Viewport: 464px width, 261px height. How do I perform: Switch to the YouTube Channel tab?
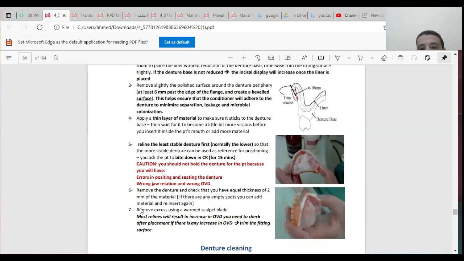347,15
